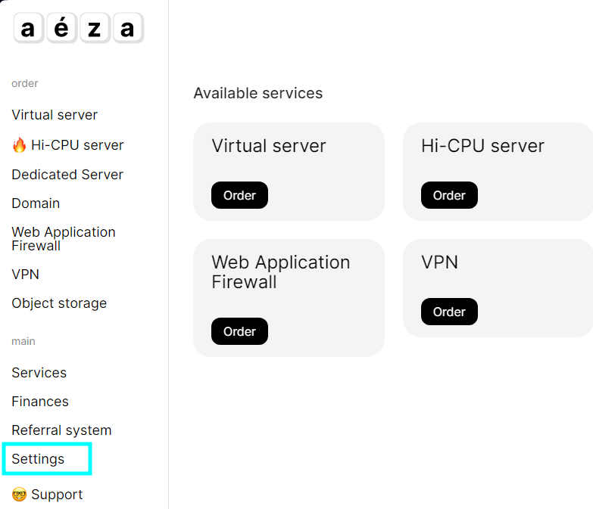This screenshot has width=593, height=509.
Task: Click the fire icon beside Hi-CPU server
Action: click(x=20, y=145)
